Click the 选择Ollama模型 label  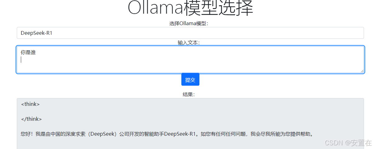click(x=189, y=24)
